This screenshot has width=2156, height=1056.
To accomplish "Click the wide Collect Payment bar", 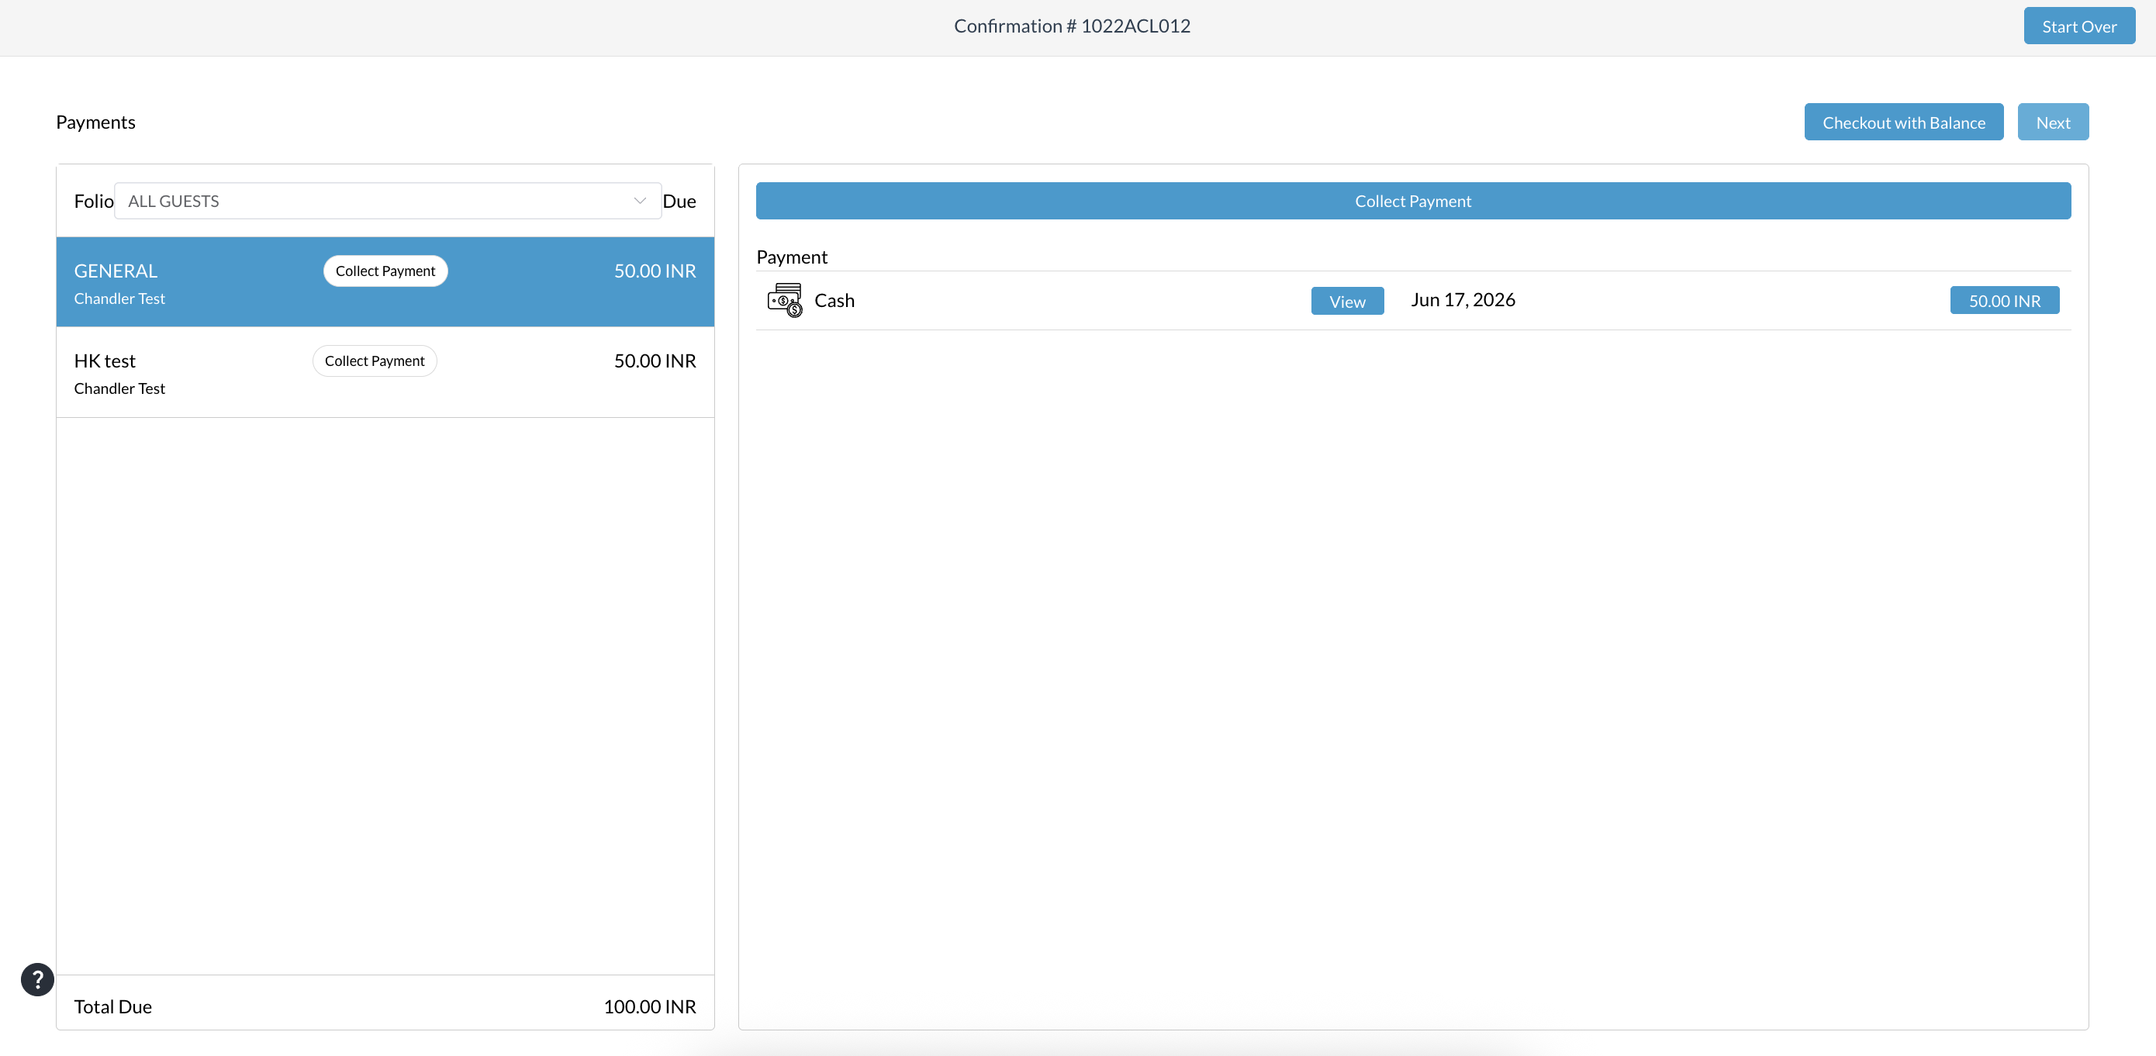I will point(1413,201).
